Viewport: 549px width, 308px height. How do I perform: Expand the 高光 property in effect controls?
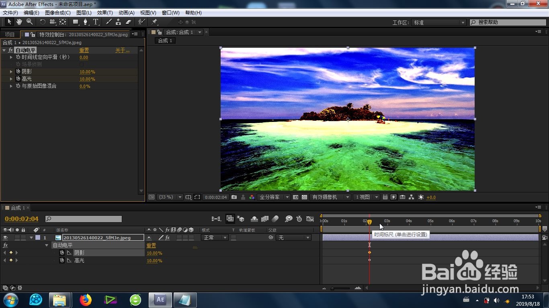tap(11, 79)
